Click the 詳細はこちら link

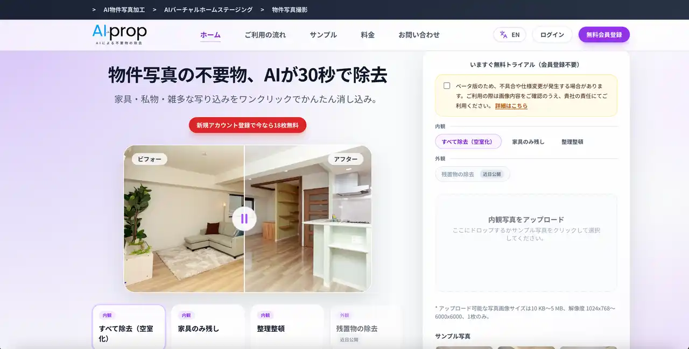(x=511, y=106)
